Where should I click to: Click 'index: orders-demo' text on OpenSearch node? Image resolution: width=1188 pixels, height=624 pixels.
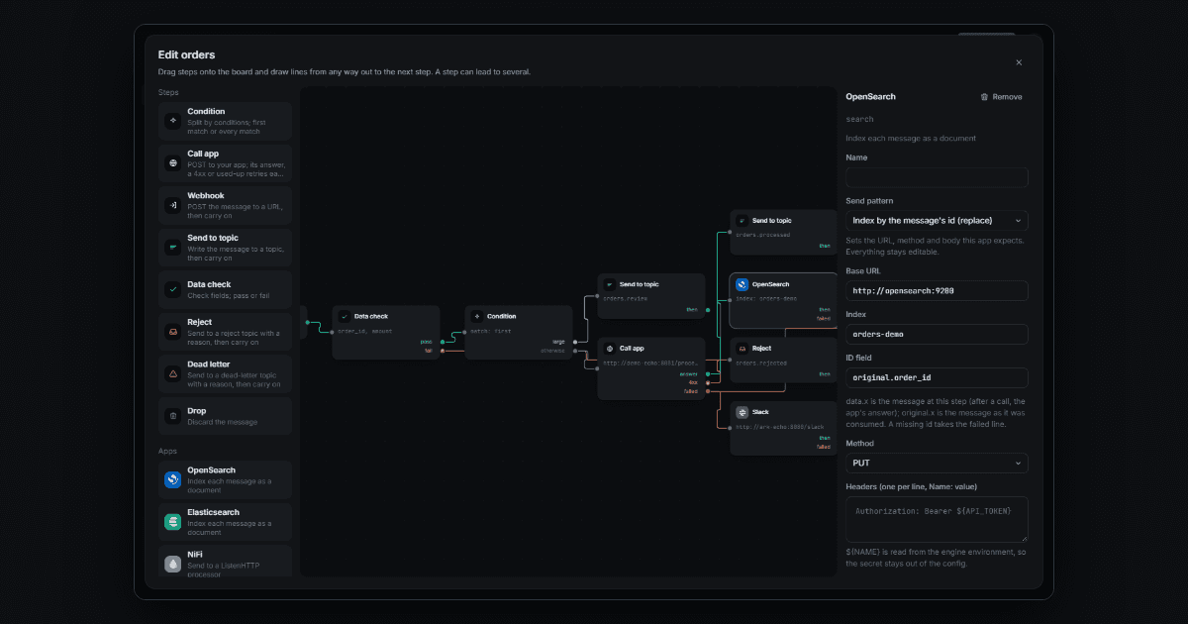coord(766,298)
